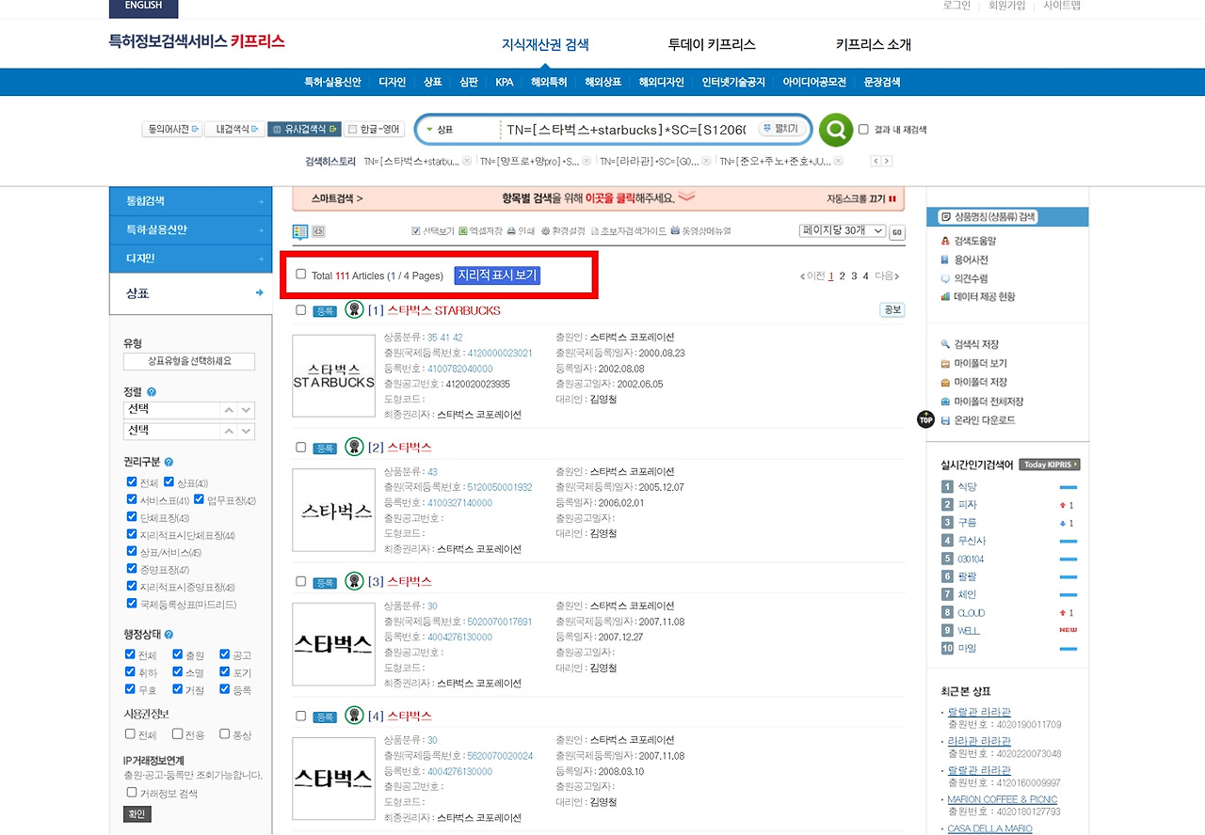Click the 인쇄 print icon
This screenshot has width=1205, height=835.
click(521, 231)
